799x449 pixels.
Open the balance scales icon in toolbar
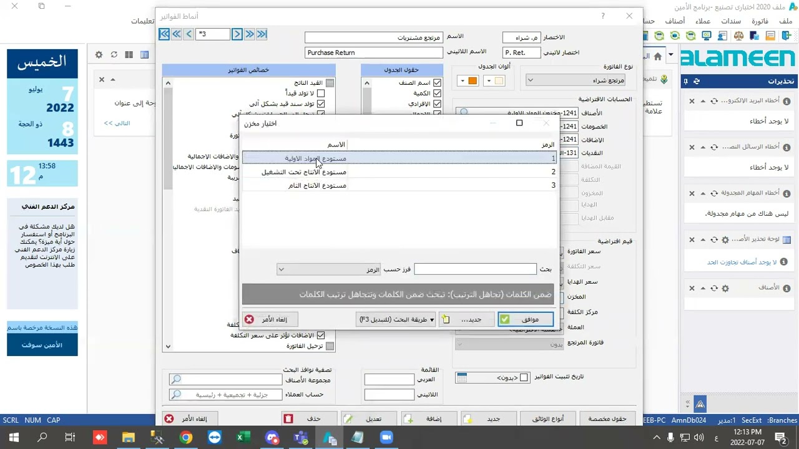(738, 36)
